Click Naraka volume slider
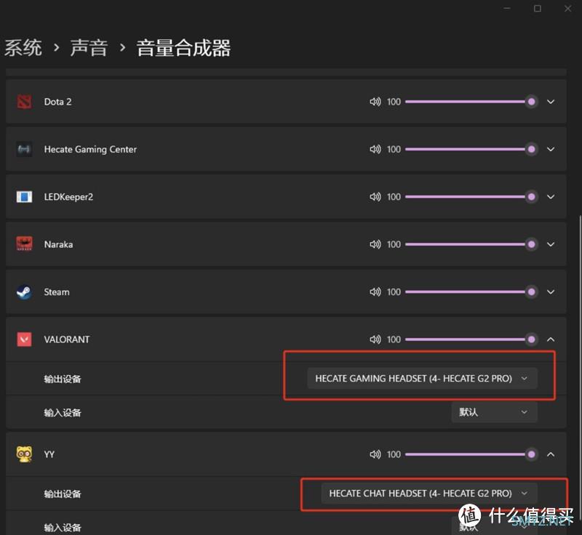Screen dimensions: 582x535 (x=471, y=244)
